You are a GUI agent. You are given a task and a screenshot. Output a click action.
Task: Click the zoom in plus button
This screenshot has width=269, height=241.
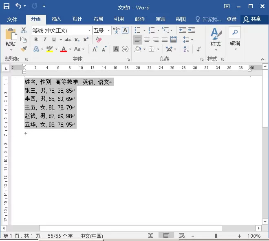point(240,236)
